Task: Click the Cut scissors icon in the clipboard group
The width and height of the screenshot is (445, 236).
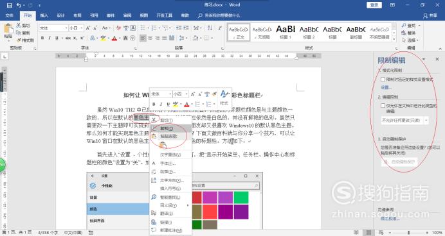Action: click(19, 26)
